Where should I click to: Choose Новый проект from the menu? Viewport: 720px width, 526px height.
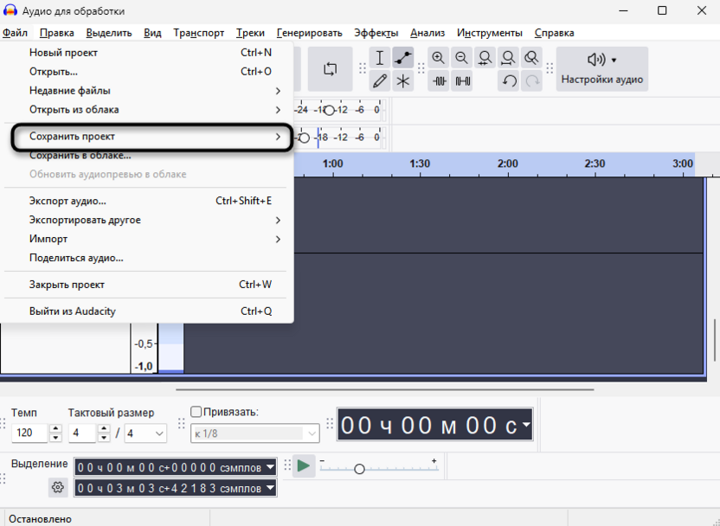coord(147,53)
